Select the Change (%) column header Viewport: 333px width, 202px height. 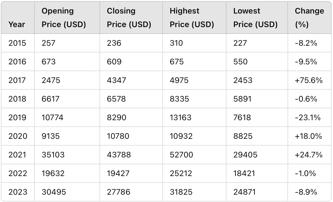tap(309, 17)
